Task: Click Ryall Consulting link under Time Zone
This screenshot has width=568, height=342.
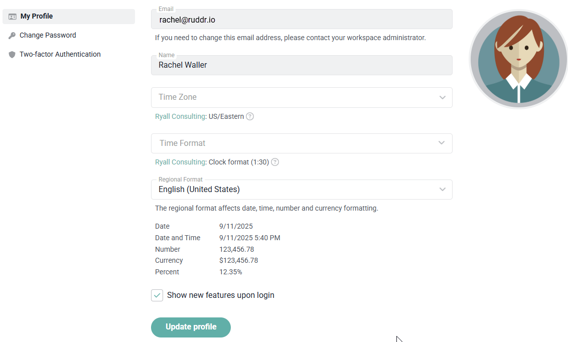Action: [x=180, y=116]
